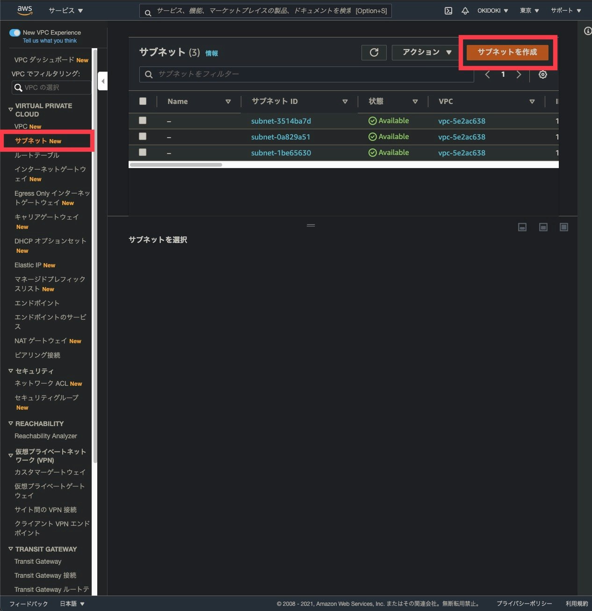Sort by VPC column arrow

click(532, 101)
